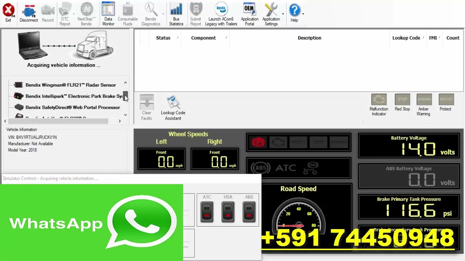
Task: Sort fault table by Lookup Code column
Action: (x=406, y=38)
